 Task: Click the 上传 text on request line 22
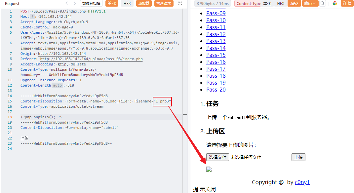(x=24, y=138)
